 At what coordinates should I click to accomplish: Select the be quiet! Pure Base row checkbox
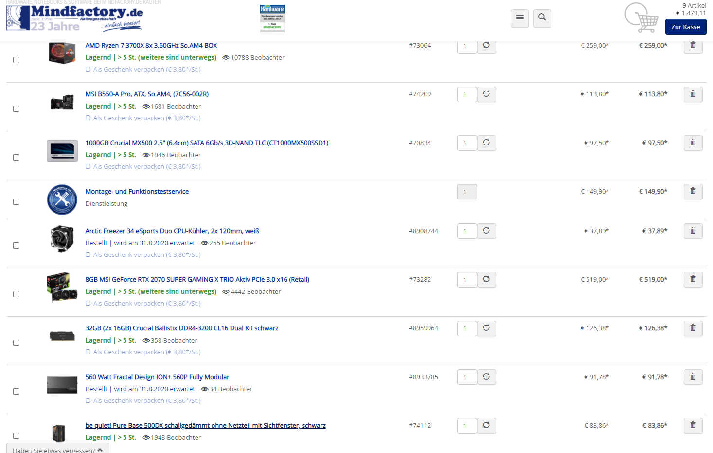16,435
